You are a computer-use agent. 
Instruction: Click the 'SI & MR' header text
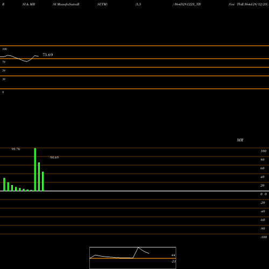[29, 4]
